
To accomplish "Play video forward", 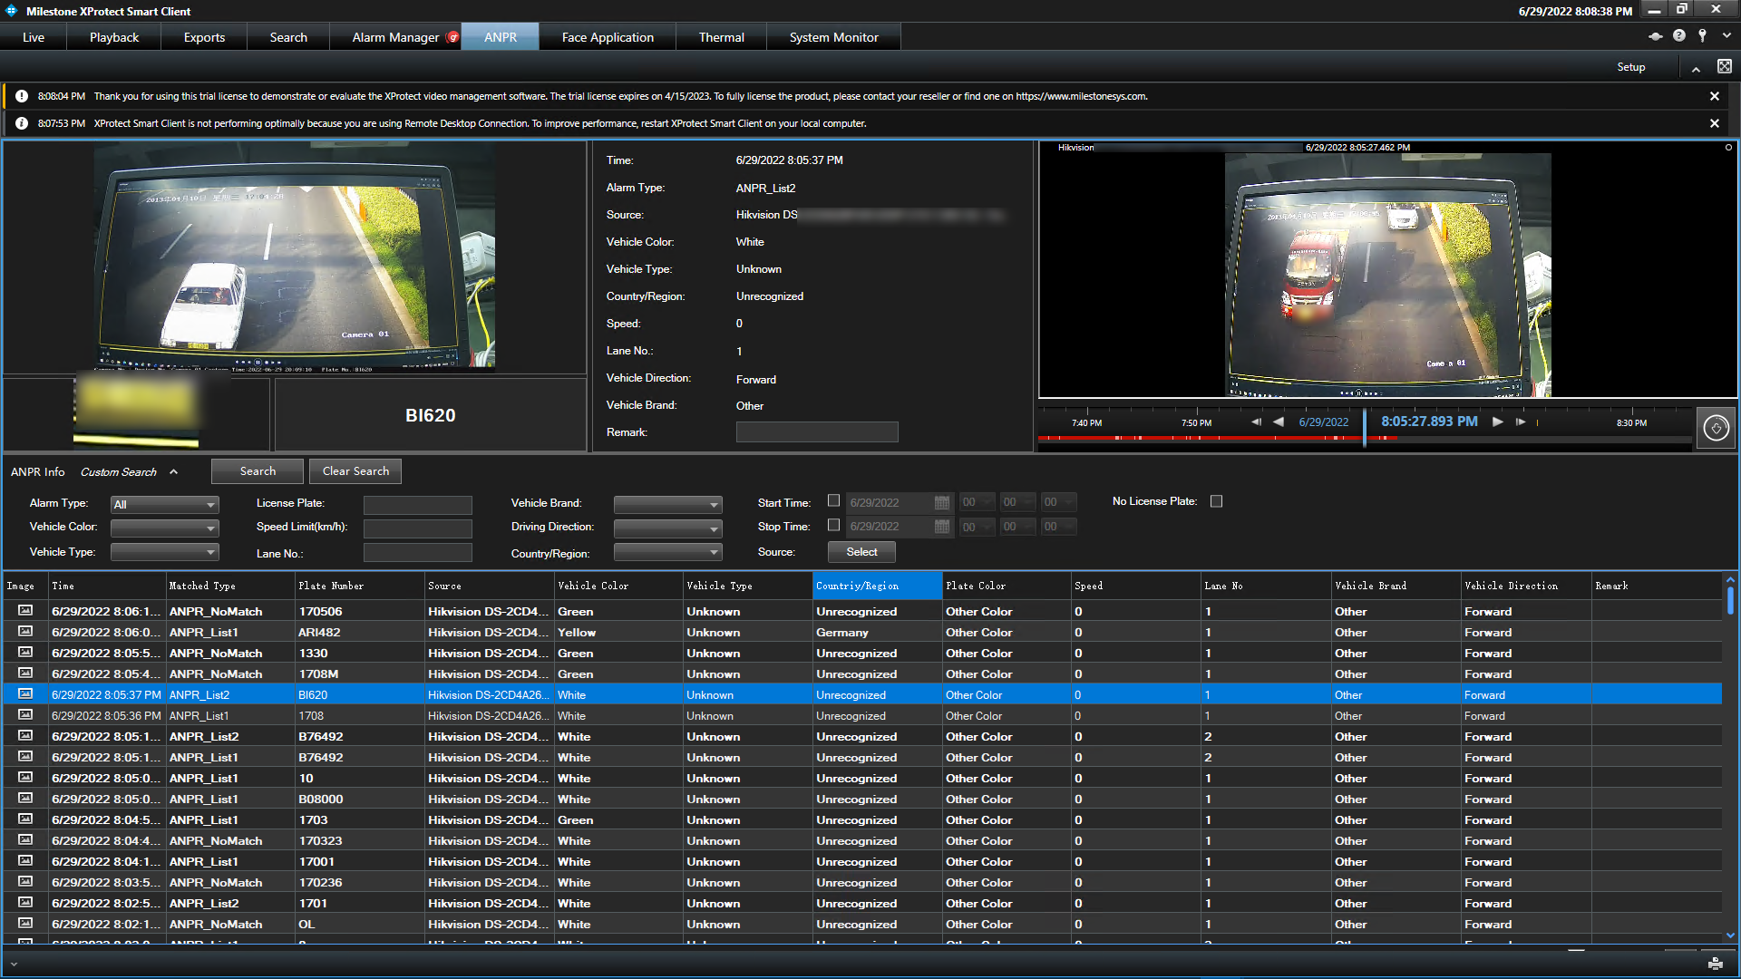I will (x=1498, y=422).
